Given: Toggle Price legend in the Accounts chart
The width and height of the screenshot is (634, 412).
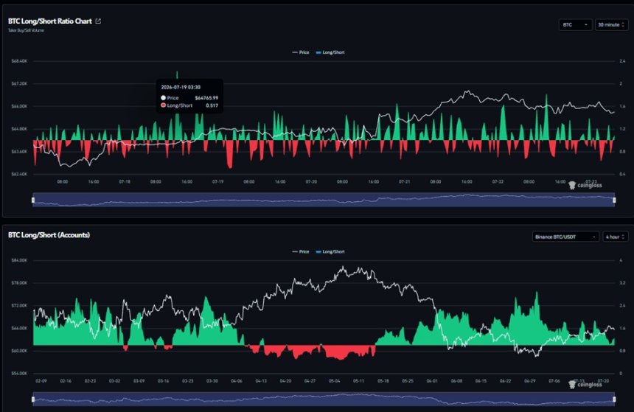Looking at the screenshot, I should pos(301,251).
